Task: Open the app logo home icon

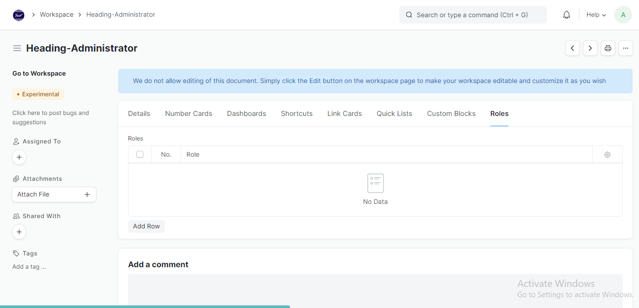Action: pyautogui.click(x=19, y=15)
